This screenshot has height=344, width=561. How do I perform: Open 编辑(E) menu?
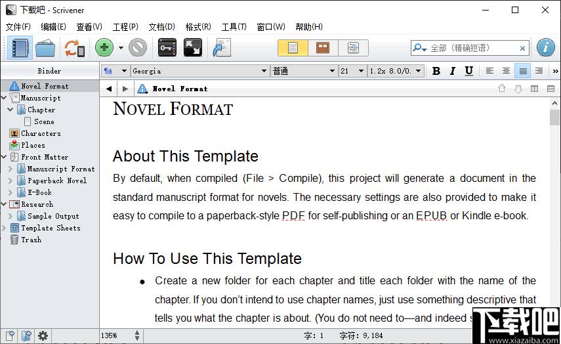click(53, 27)
